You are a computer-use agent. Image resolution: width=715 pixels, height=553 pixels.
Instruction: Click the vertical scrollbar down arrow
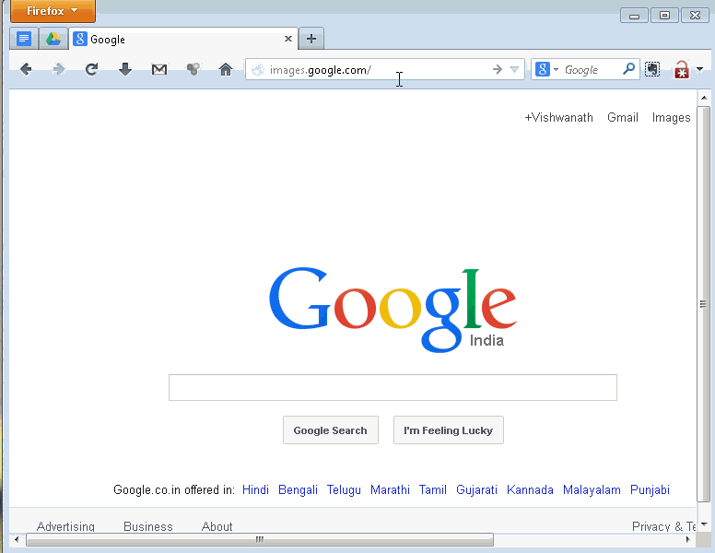(704, 524)
